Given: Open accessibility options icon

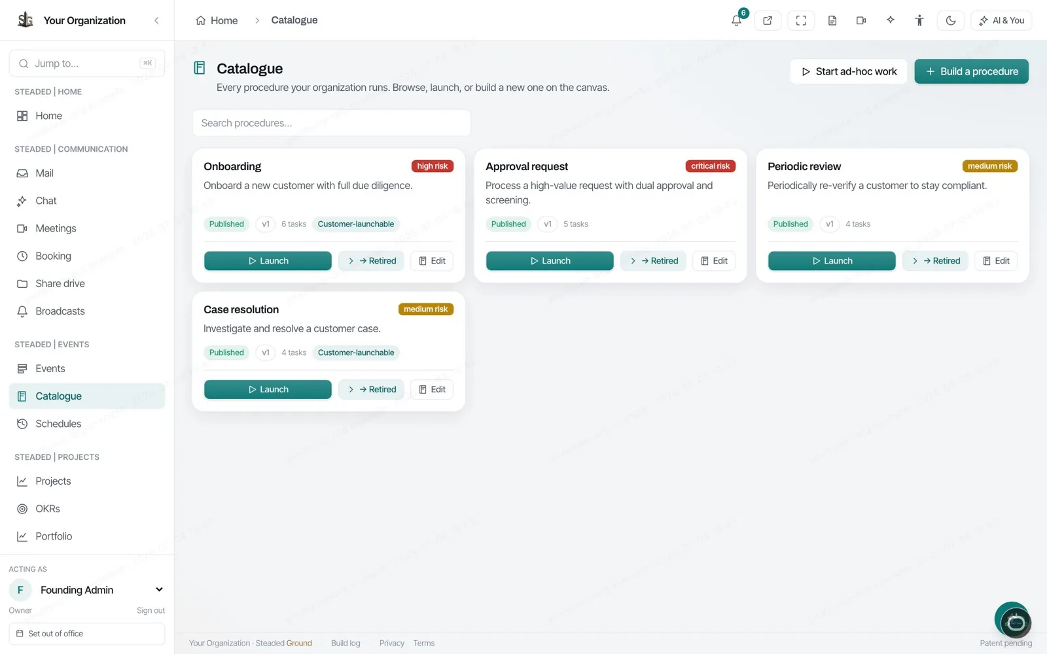Looking at the screenshot, I should [x=919, y=20].
